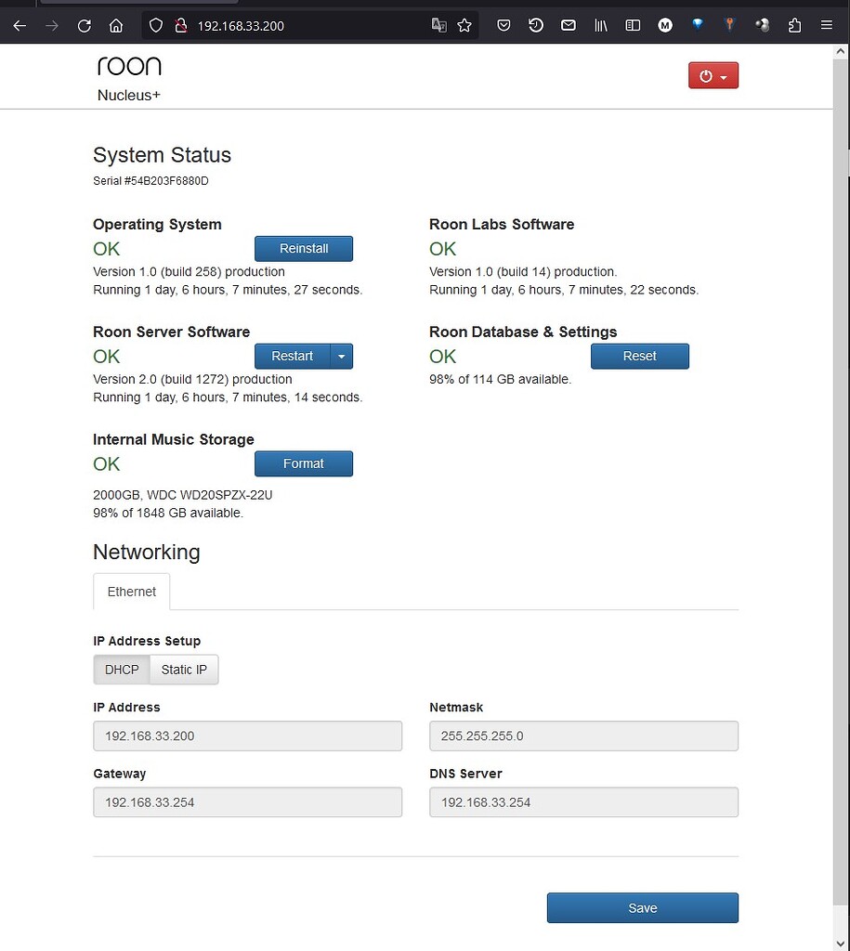Expand the dropdown arrow next to Restart

point(341,356)
